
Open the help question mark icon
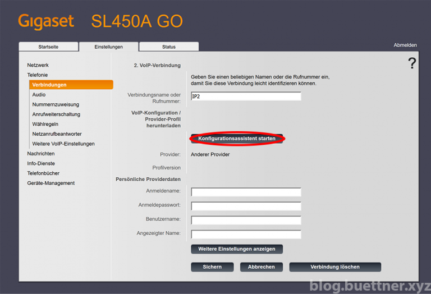[x=412, y=63]
